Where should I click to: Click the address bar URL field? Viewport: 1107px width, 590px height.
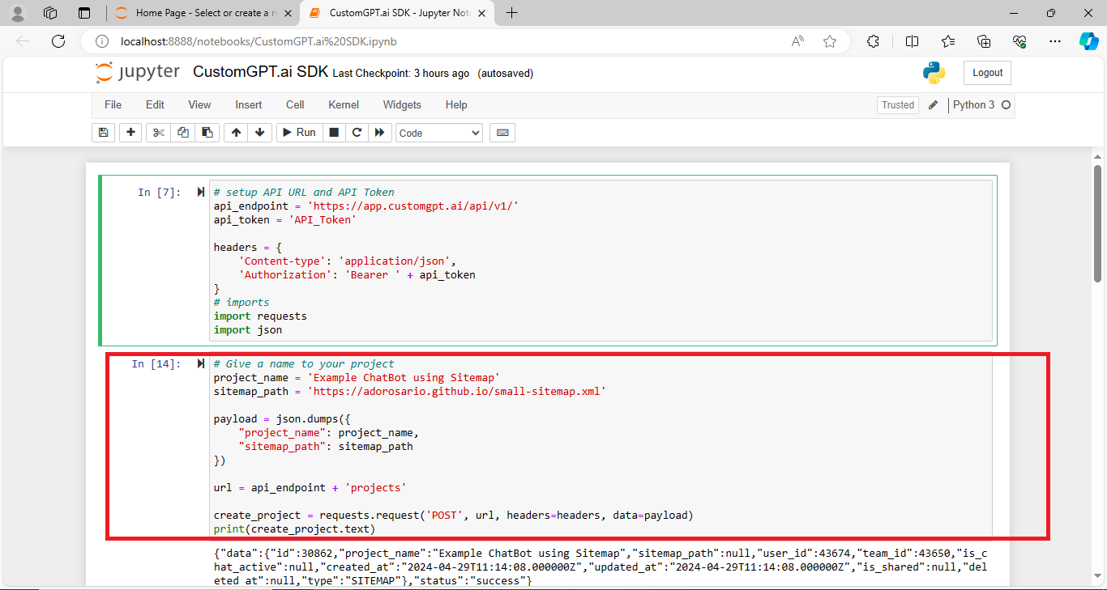pos(324,40)
